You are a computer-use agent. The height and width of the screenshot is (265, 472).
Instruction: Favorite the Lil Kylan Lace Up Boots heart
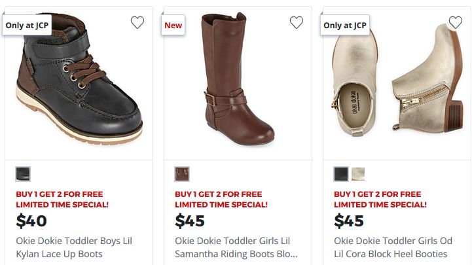[x=137, y=23]
